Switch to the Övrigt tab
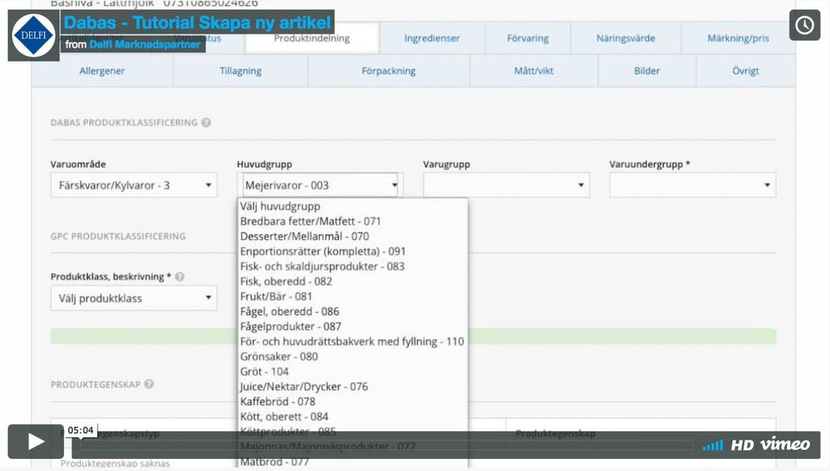The image size is (830, 471). coord(746,71)
